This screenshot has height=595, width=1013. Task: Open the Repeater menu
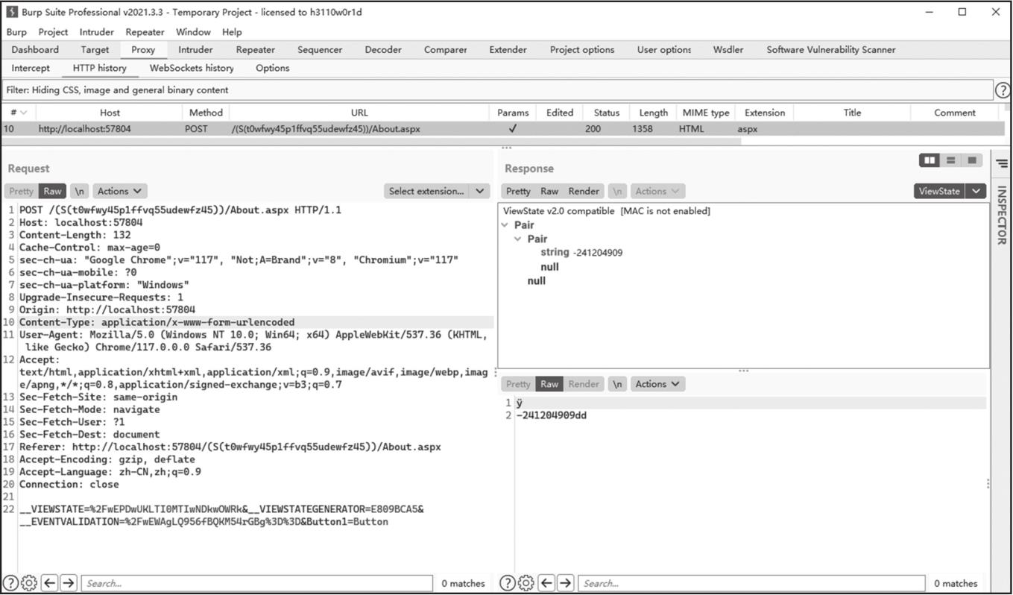tap(145, 32)
